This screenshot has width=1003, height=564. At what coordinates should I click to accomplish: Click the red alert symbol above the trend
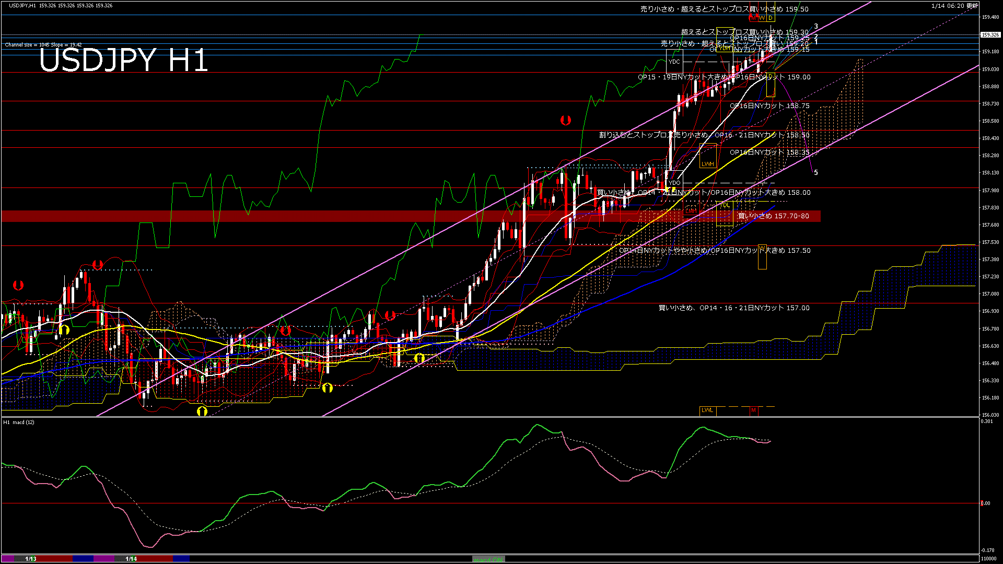click(566, 120)
